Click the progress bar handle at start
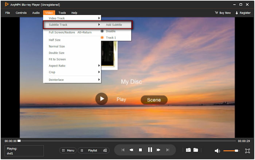The width and height of the screenshot is (255, 160). coord(19,141)
